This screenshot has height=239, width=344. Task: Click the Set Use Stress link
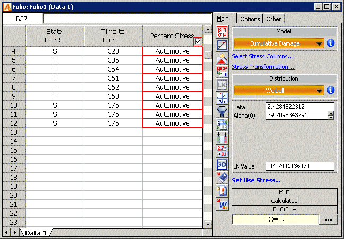click(256, 180)
